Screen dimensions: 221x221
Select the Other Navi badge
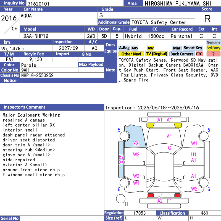pos(131,54)
